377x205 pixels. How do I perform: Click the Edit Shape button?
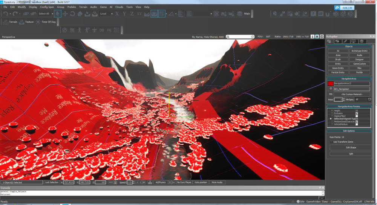(x=351, y=148)
